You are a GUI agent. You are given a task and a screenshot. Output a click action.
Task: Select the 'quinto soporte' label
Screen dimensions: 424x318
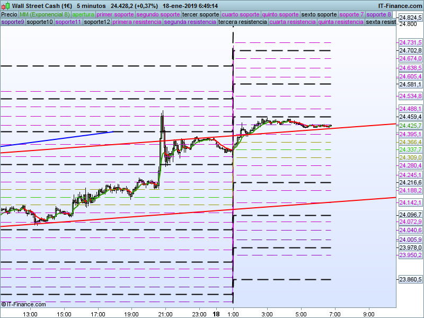280,15
